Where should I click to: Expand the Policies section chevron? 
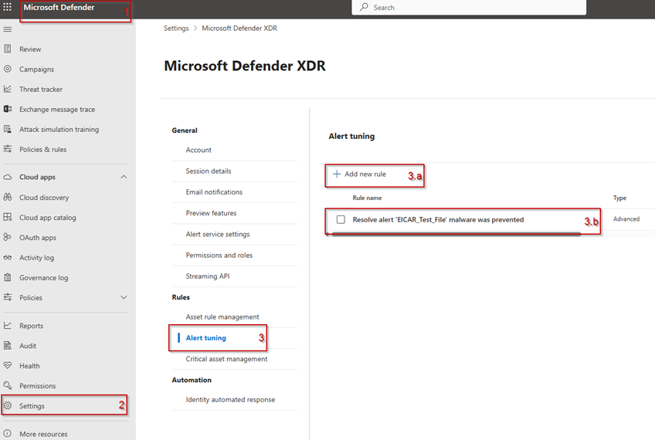click(124, 297)
